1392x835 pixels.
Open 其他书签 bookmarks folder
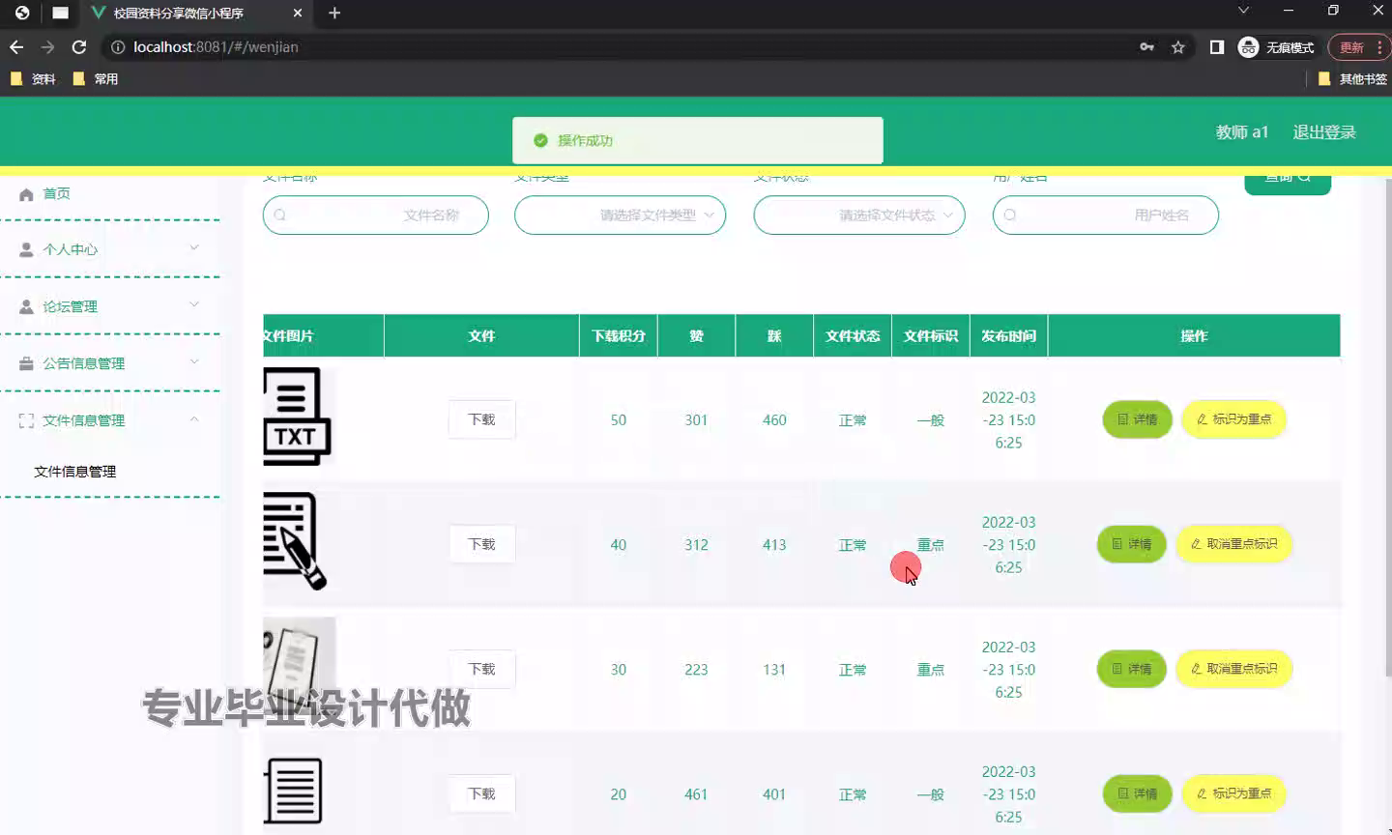pyautogui.click(x=1352, y=79)
